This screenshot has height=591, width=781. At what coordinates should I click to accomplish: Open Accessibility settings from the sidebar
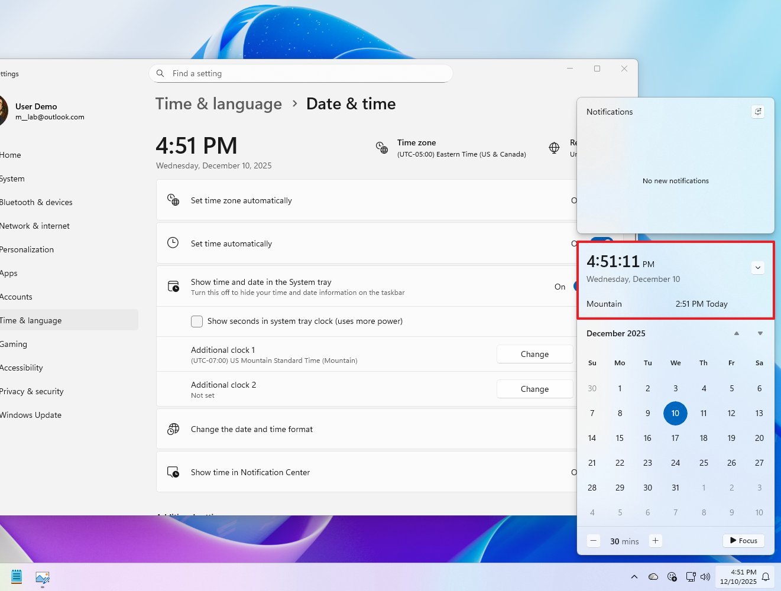pos(22,368)
